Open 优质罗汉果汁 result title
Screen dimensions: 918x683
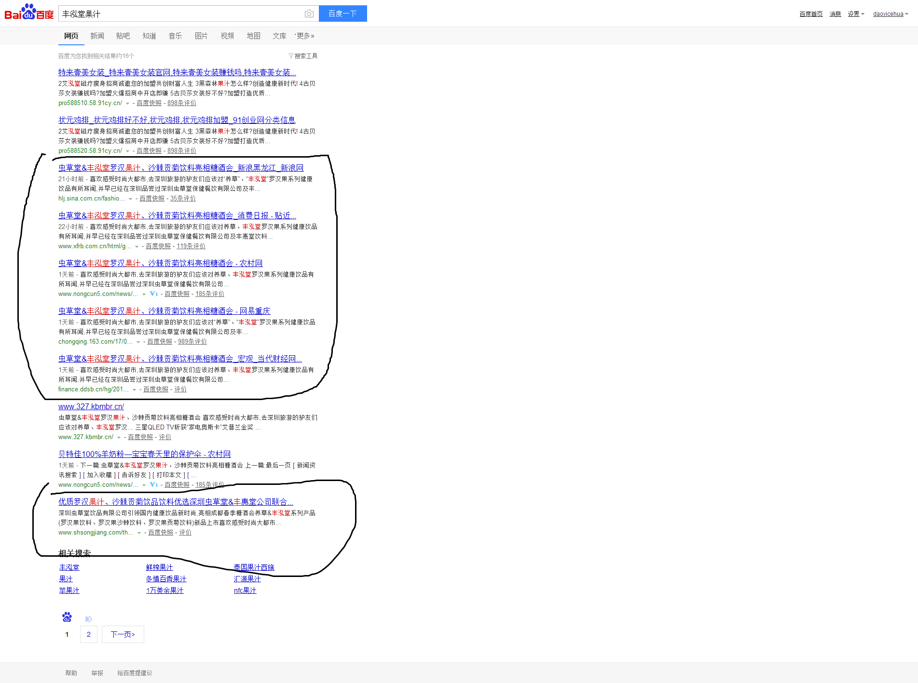[x=176, y=502]
